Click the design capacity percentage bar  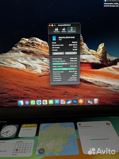[x=65, y=69]
